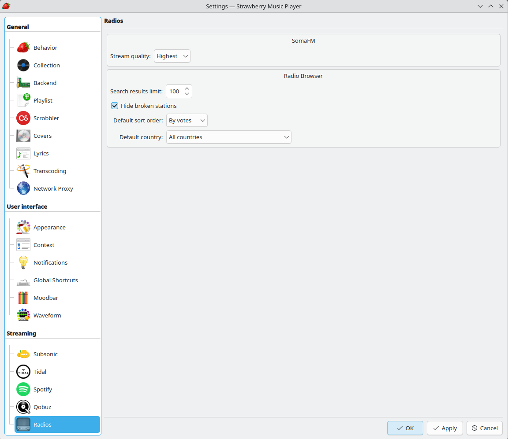Click the Subsonic submarine icon

23,354
